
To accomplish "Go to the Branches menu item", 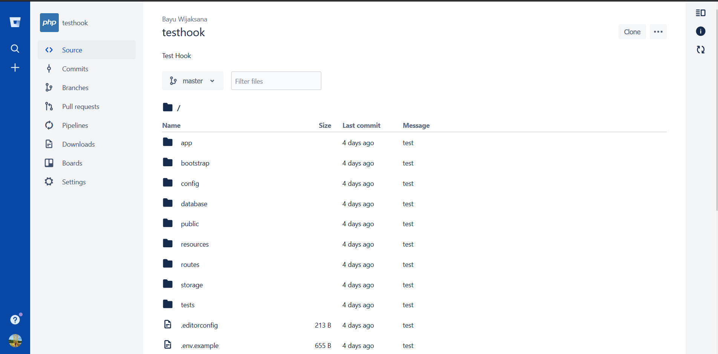I will point(87,87).
